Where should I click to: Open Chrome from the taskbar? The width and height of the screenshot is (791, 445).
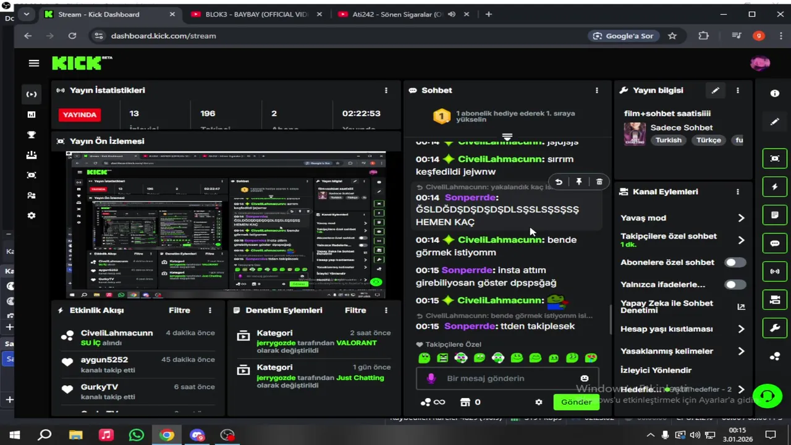click(x=167, y=435)
